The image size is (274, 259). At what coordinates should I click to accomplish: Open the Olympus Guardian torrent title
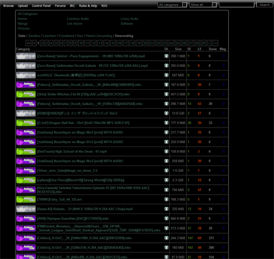(x=73, y=219)
